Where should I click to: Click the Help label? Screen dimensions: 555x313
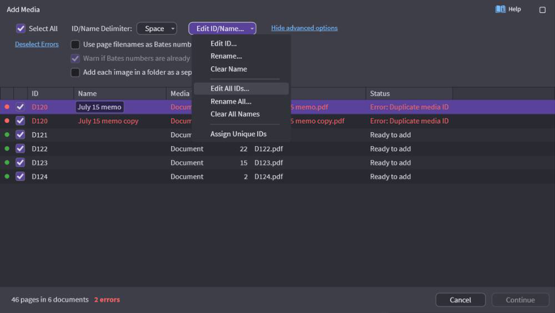coord(514,9)
